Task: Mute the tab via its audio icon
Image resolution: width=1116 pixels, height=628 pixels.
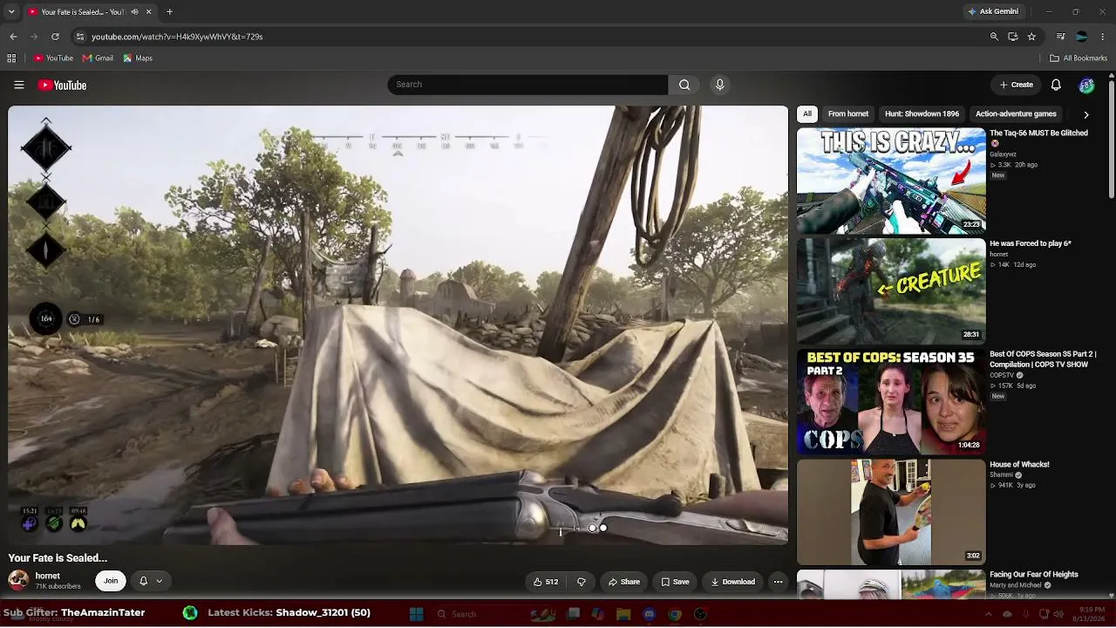Action: (134, 12)
